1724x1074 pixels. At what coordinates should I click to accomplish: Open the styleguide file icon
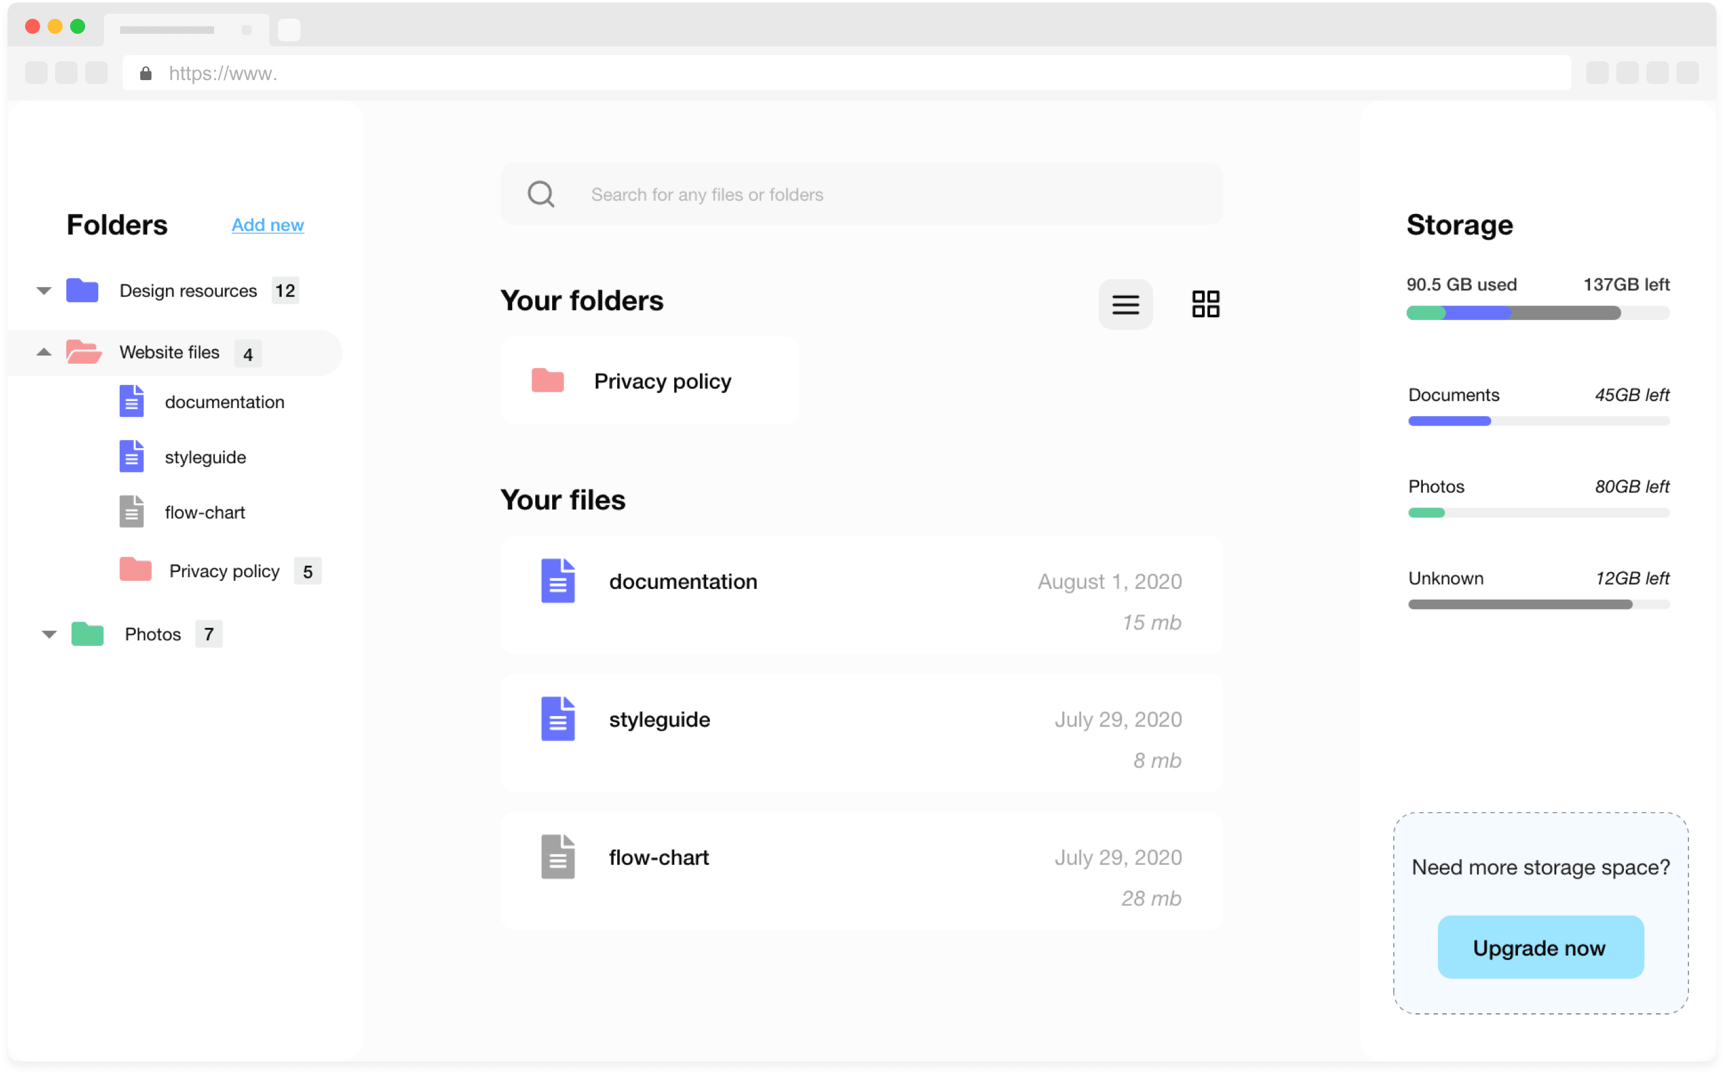click(560, 719)
